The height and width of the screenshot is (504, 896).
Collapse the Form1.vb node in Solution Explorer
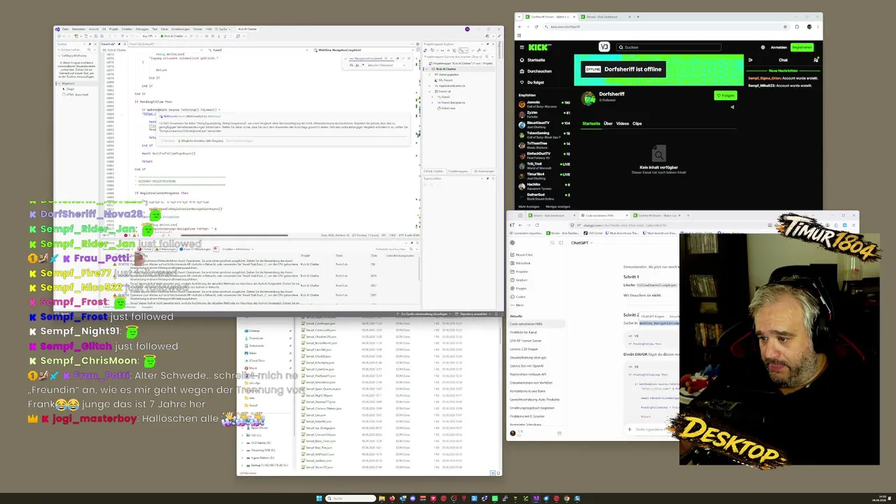point(429,92)
